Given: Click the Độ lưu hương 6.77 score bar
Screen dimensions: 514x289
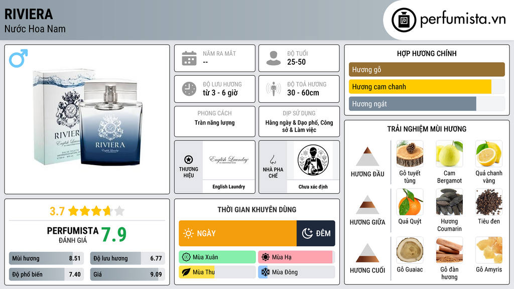Looking at the screenshot, I should (127, 258).
